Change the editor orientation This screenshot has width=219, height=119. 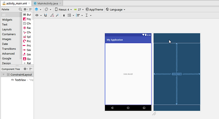[46, 9]
